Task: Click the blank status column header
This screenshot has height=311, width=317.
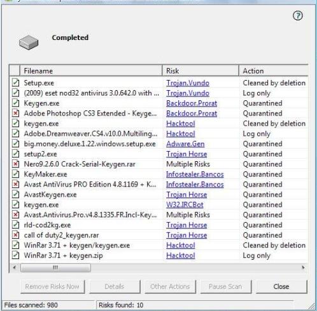Action: [15, 70]
